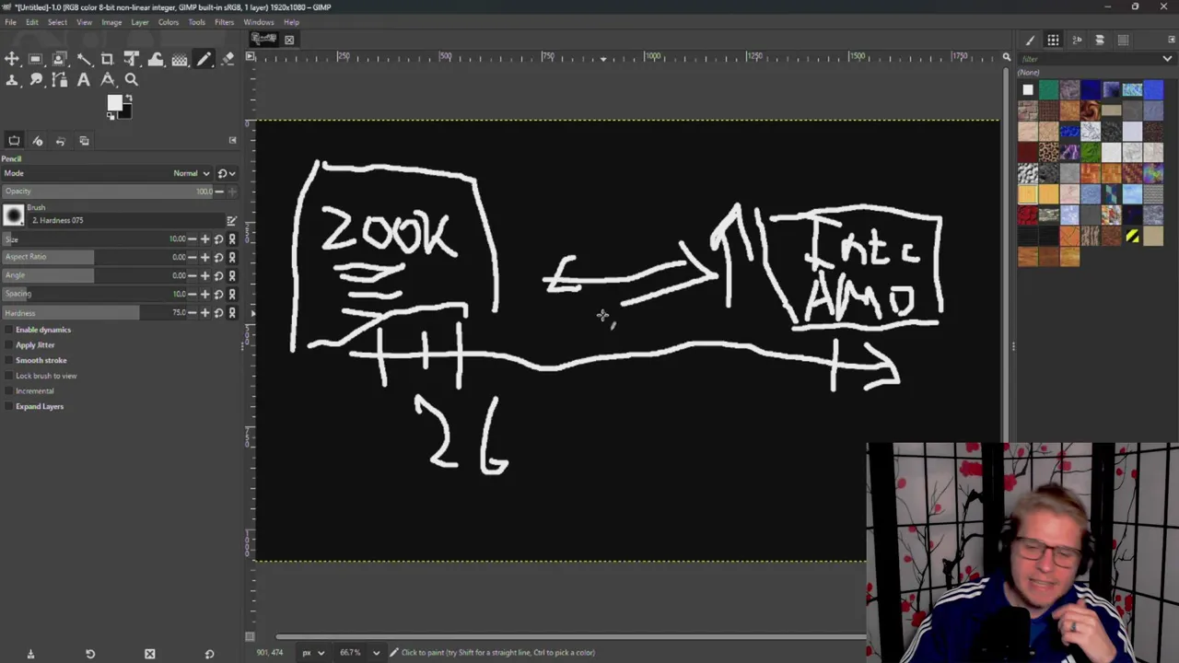
Task: Click navigate image icon at ruler corner
Action: (1007, 57)
